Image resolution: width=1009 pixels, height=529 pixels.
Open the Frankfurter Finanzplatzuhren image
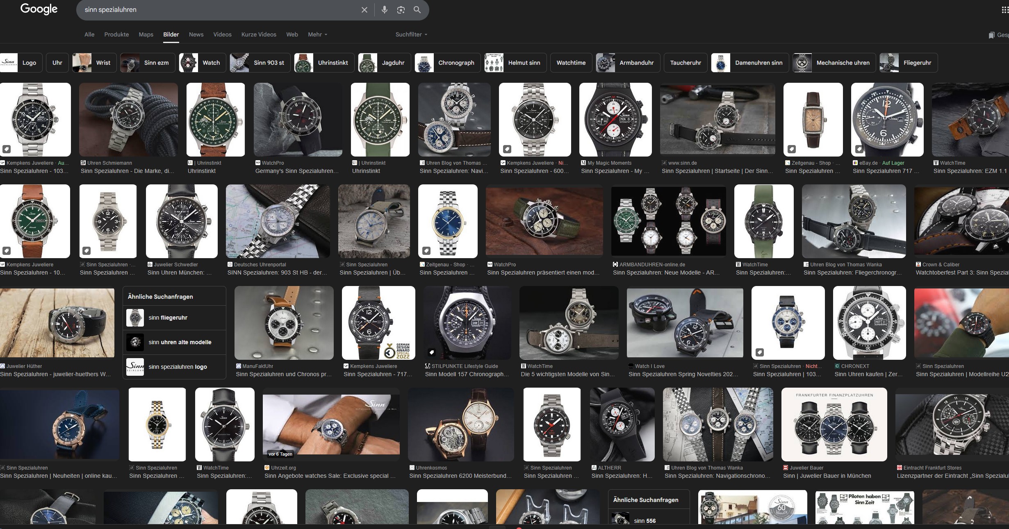tap(834, 425)
